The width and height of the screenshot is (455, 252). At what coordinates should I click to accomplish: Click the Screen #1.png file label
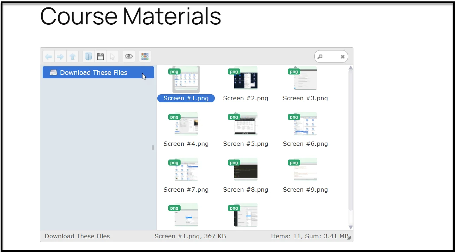click(x=186, y=98)
